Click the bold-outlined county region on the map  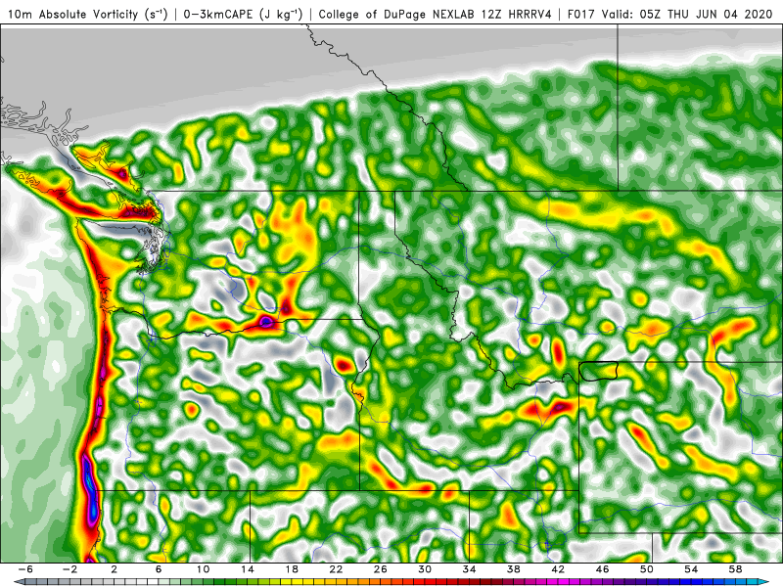click(599, 371)
